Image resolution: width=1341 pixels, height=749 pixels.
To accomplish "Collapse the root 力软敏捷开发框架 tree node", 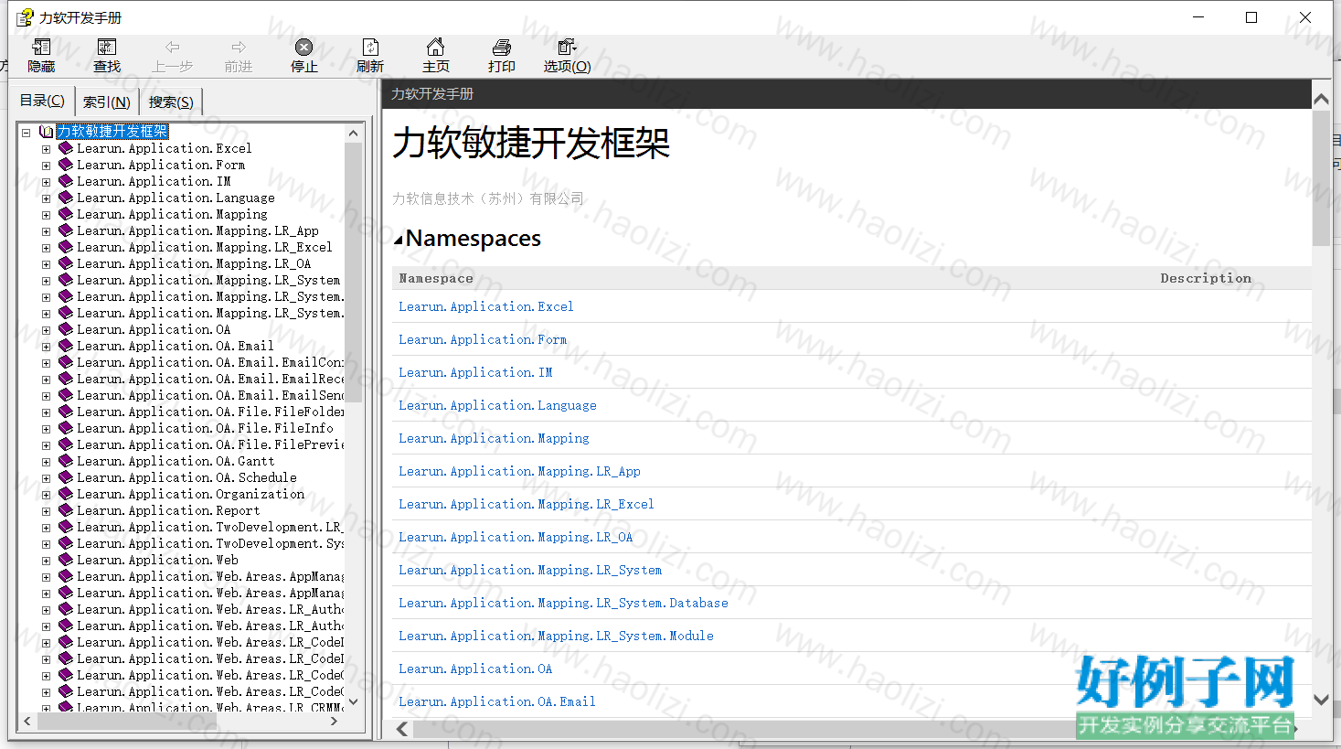I will tap(27, 133).
